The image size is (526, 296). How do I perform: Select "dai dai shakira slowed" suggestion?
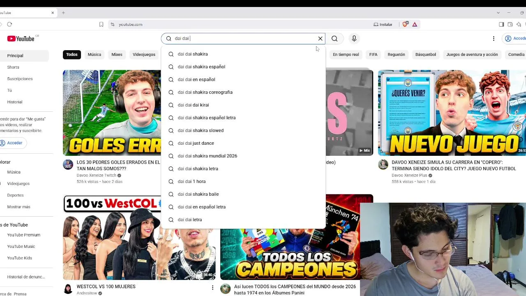click(x=243, y=130)
